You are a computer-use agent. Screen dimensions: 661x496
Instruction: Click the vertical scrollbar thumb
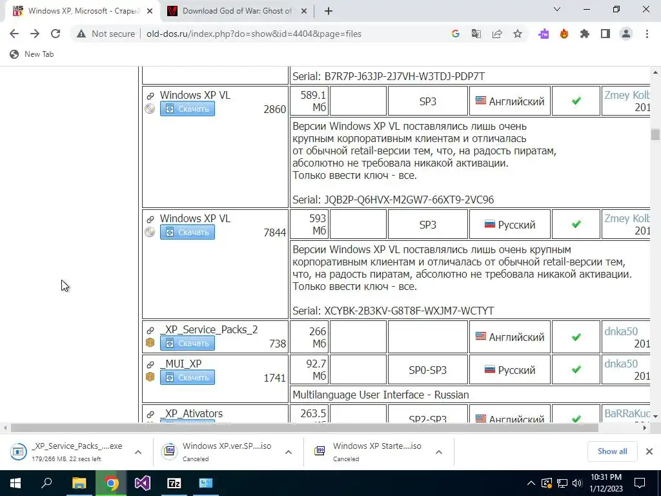click(655, 134)
